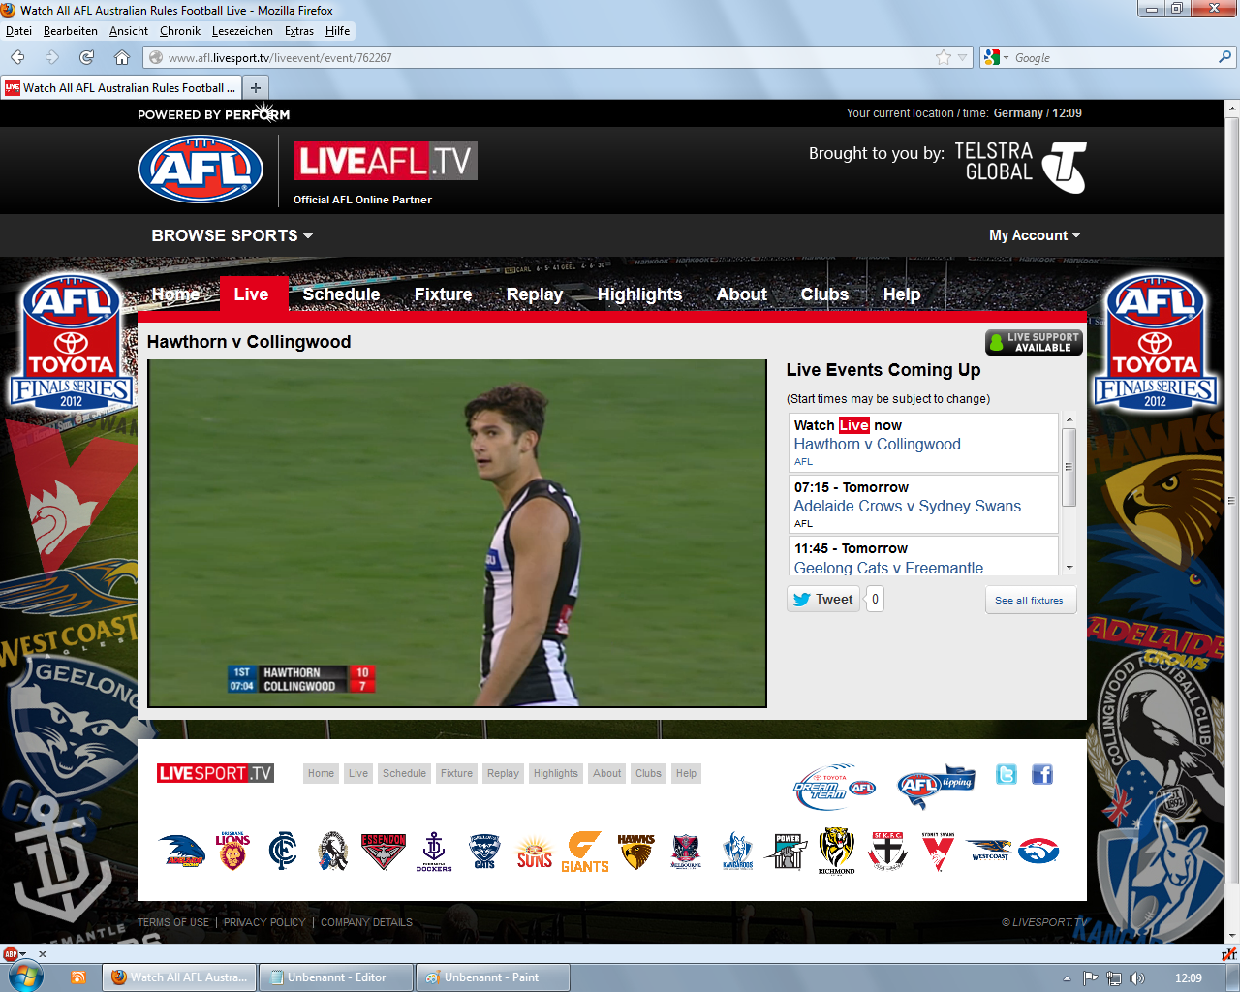Switch to the Highlights tab
Screen dimensions: 1240x992
[639, 294]
